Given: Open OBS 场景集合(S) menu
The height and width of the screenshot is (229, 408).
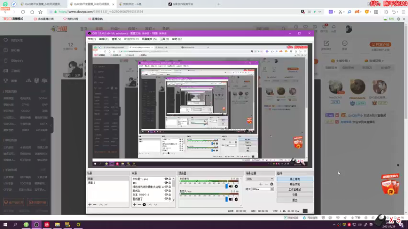Looking at the screenshot, I should pyautogui.click(x=149, y=39).
